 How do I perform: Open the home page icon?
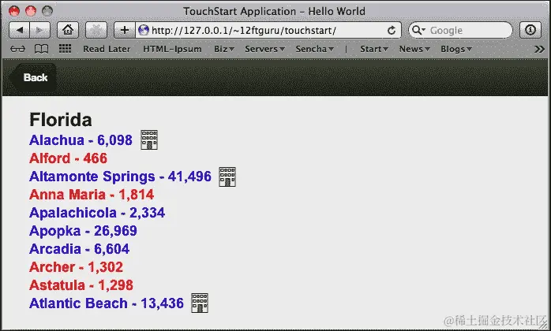68,30
